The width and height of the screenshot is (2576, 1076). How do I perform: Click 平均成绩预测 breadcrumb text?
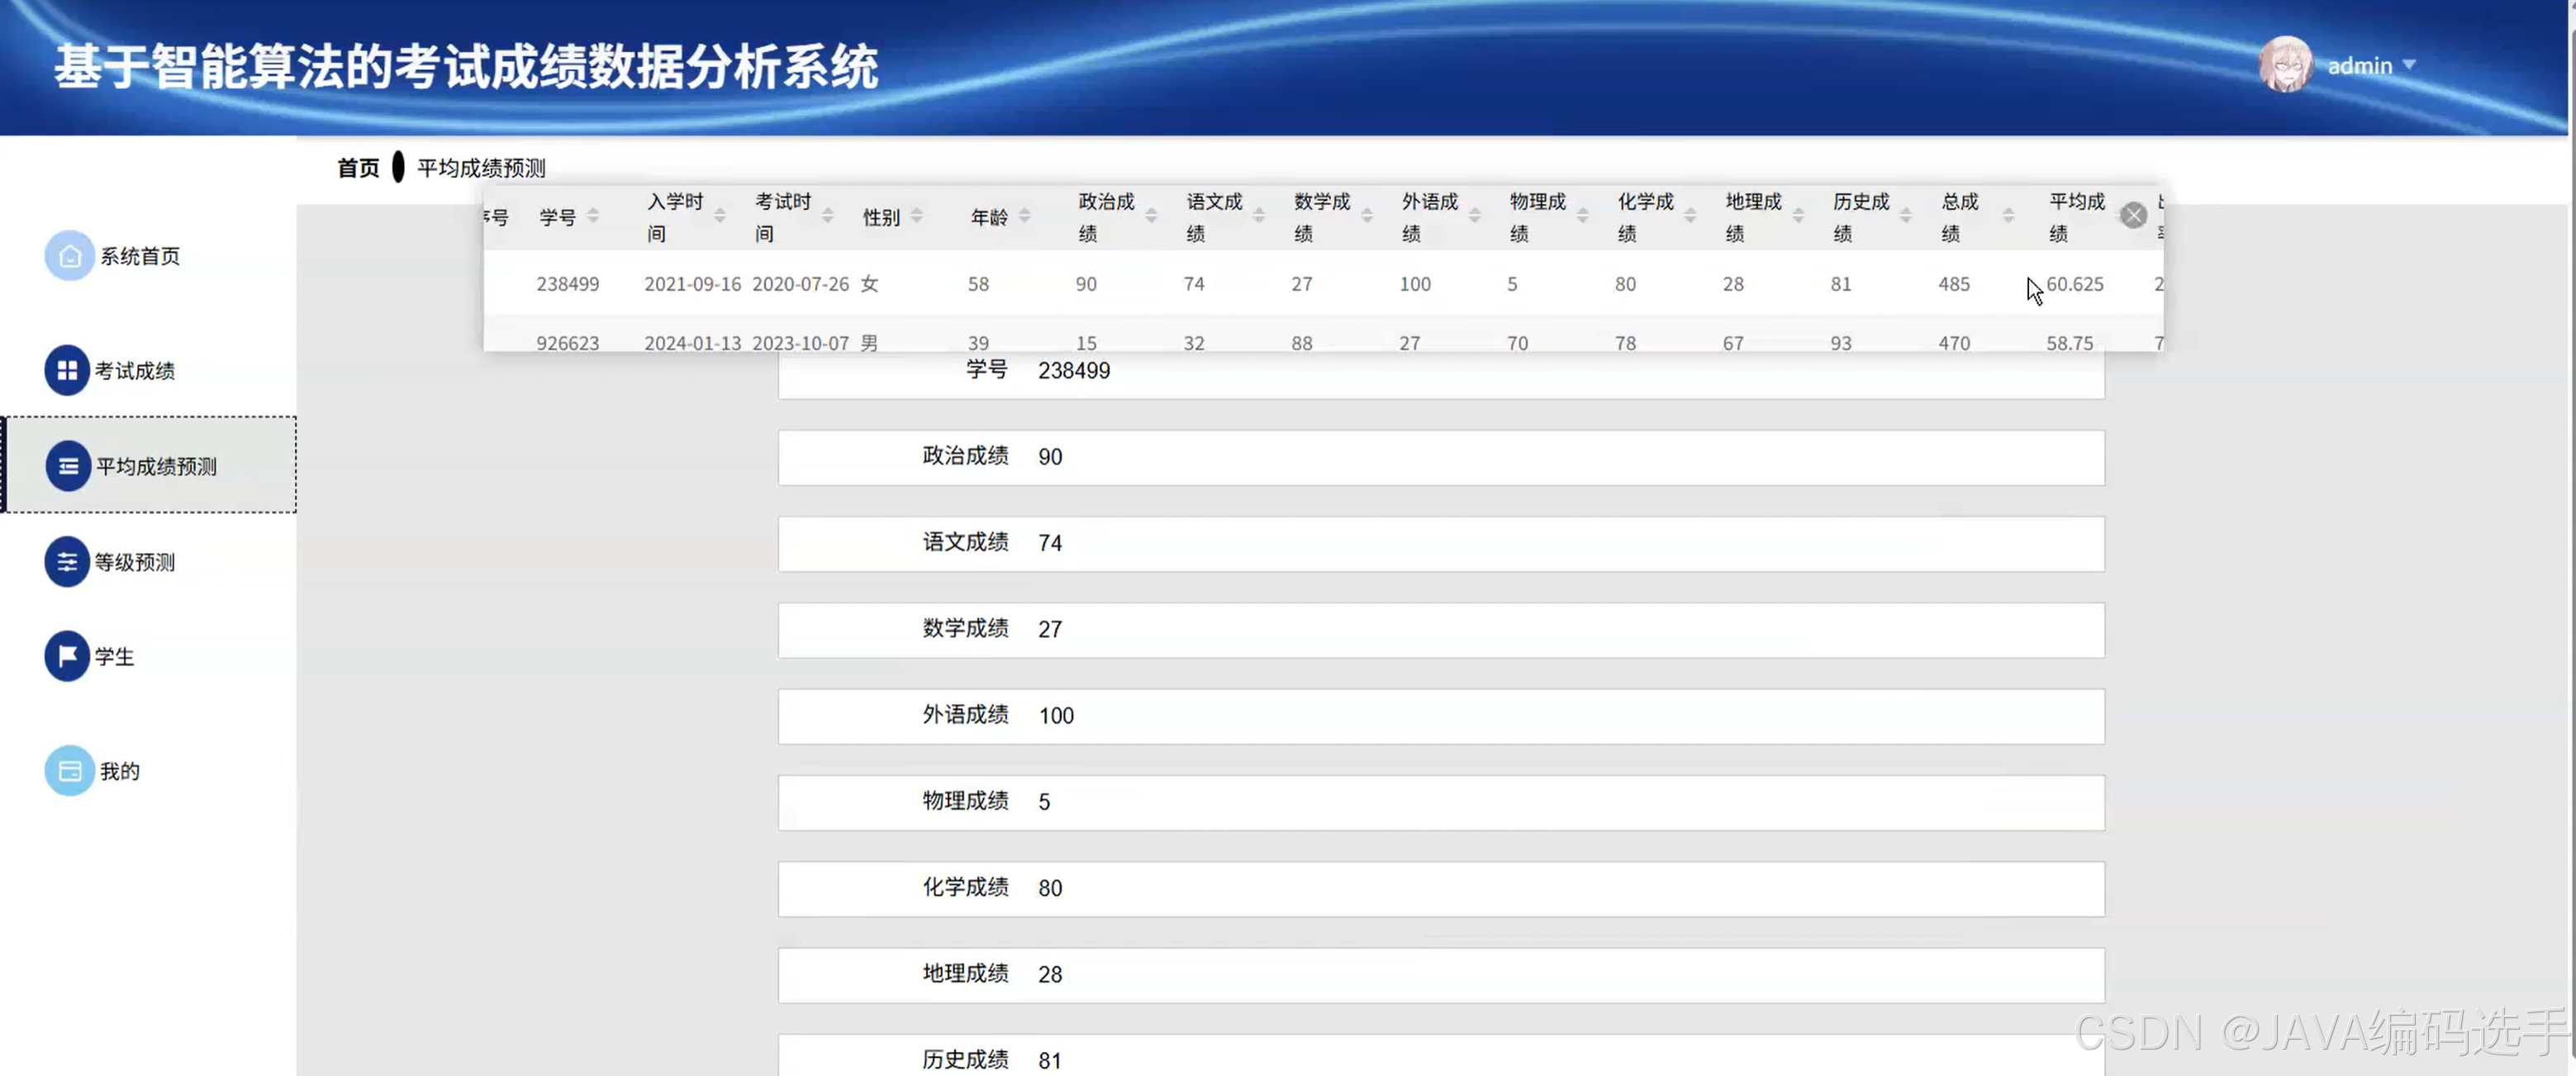[x=481, y=168]
